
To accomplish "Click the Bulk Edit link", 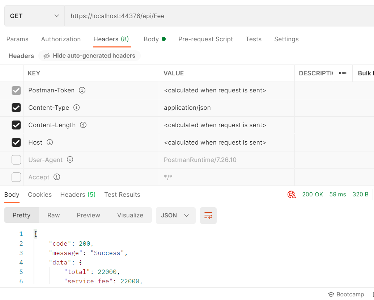I will coord(366,73).
